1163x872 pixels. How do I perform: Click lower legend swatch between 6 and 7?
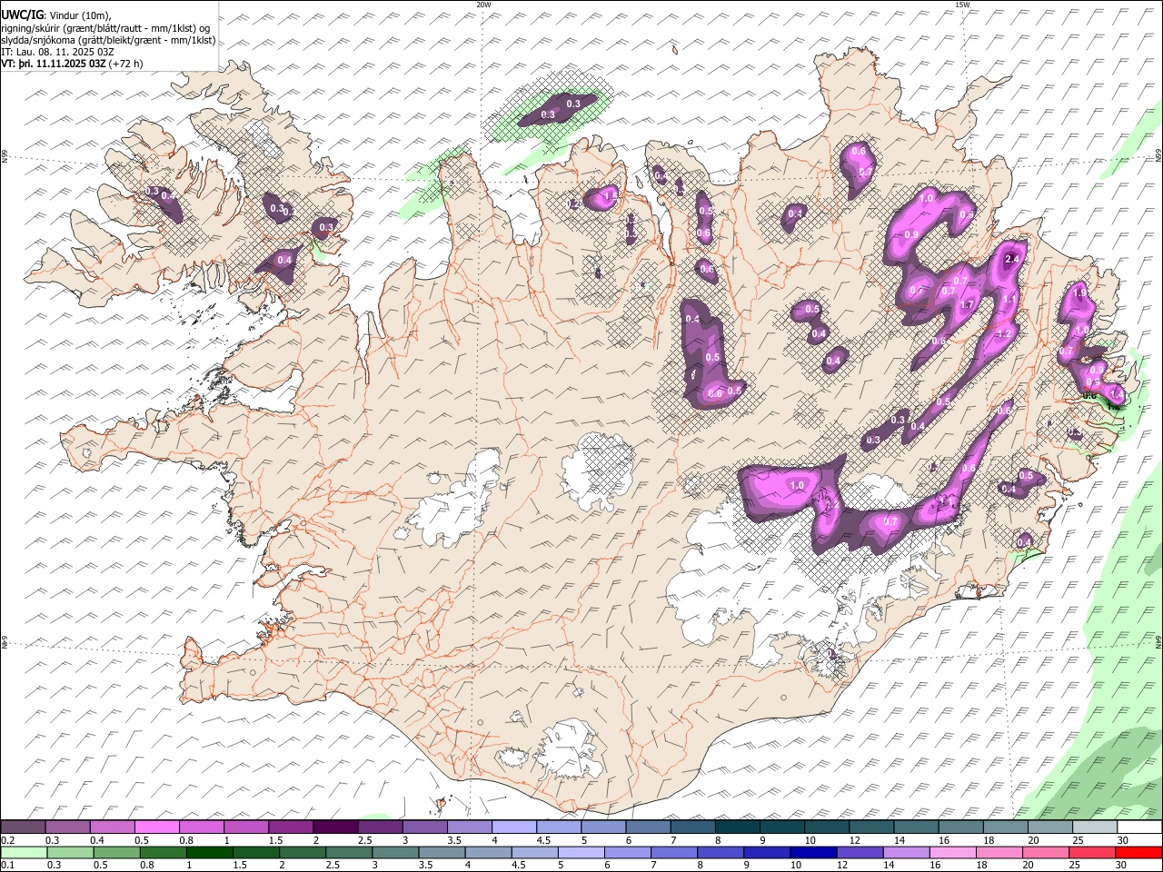coord(628,853)
